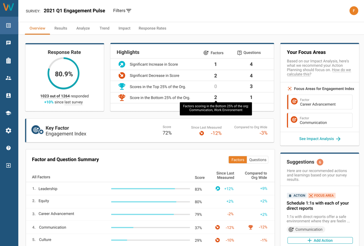Click the logout icon at sidebar bottom
Image resolution: width=364 pixels, height=246 pixels.
pyautogui.click(x=8, y=166)
